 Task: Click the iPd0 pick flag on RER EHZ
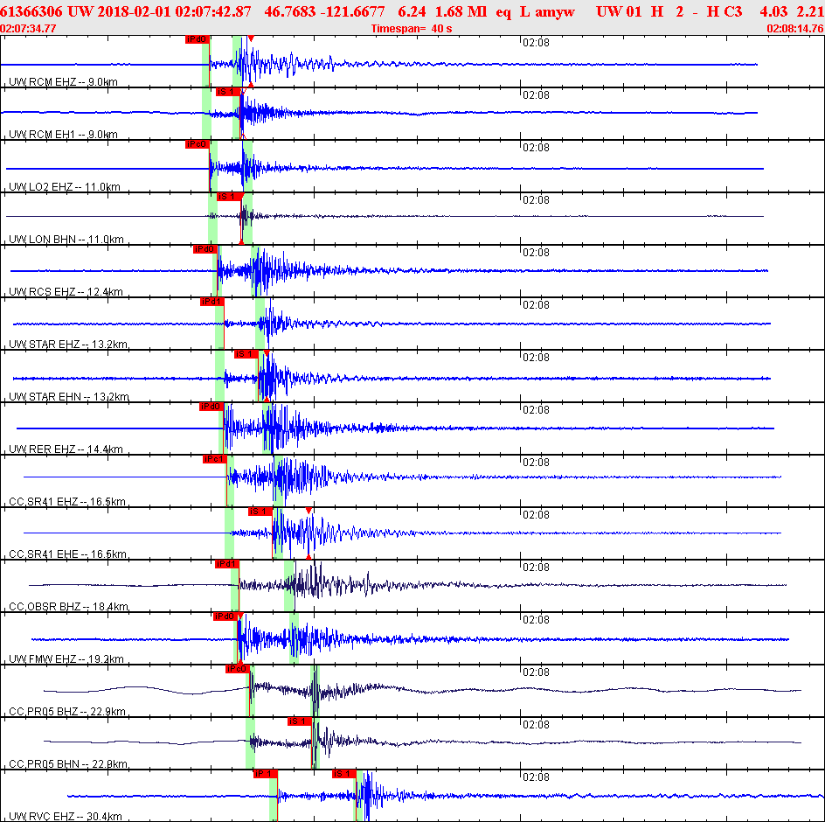pyautogui.click(x=211, y=407)
